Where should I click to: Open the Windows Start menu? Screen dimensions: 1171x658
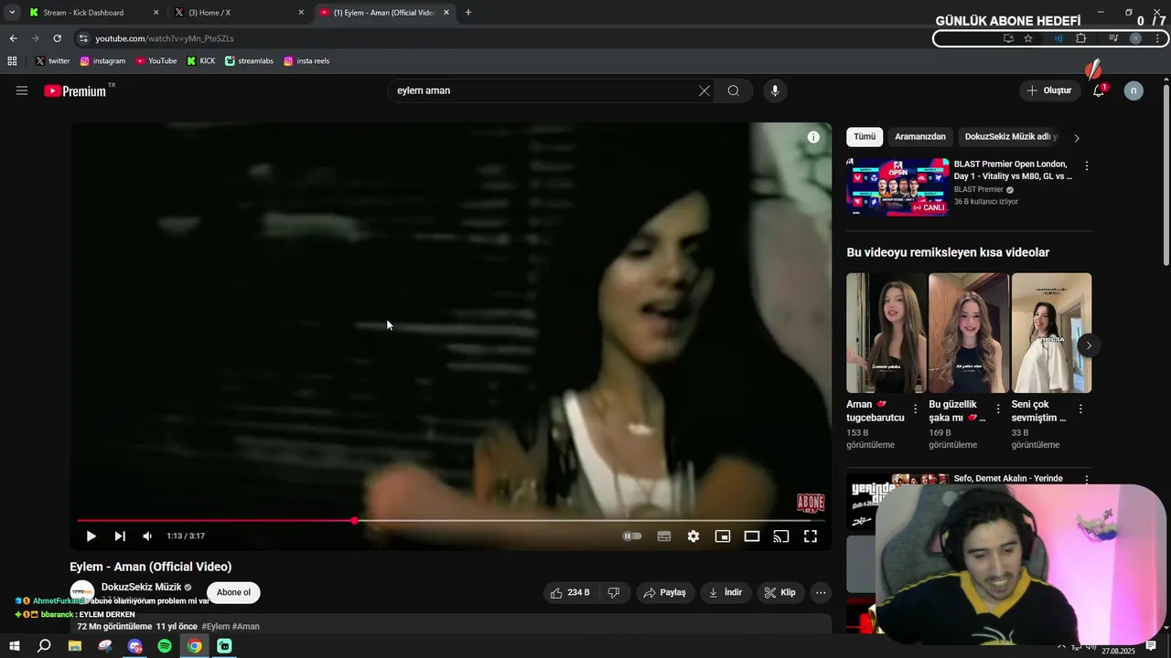point(15,646)
